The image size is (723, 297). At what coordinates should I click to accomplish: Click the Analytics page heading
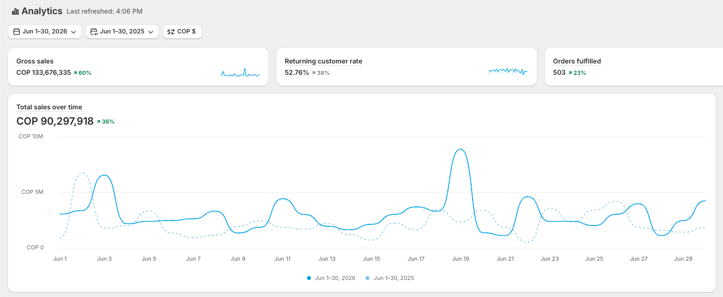(41, 11)
